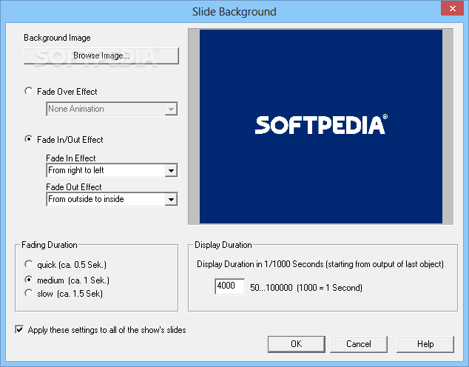Screen dimensions: 469x367
Task: Open the Fade Out Effect dropdown
Action: click(x=112, y=199)
